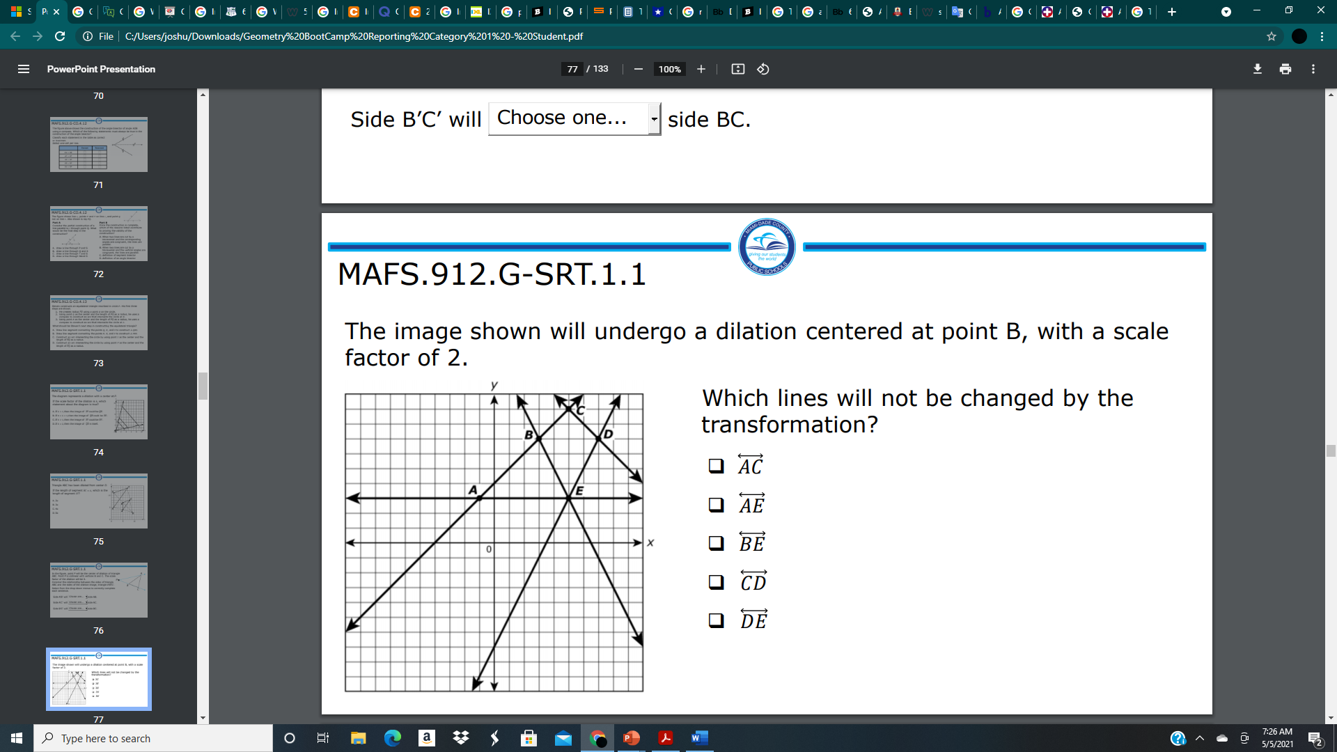The image size is (1337, 752).
Task: Open the PDF viewer's more actions menu
Action: click(1313, 69)
